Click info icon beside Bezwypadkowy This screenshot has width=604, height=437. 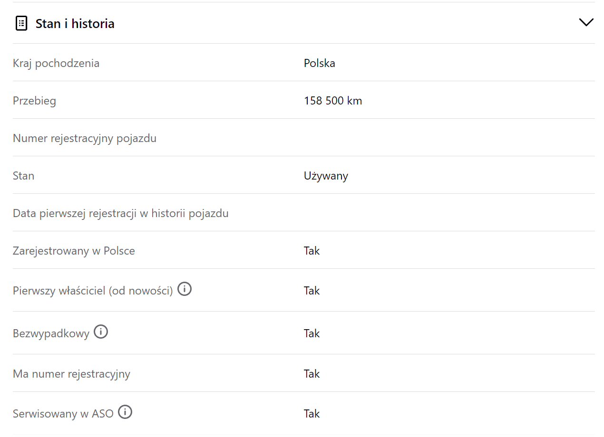(101, 332)
